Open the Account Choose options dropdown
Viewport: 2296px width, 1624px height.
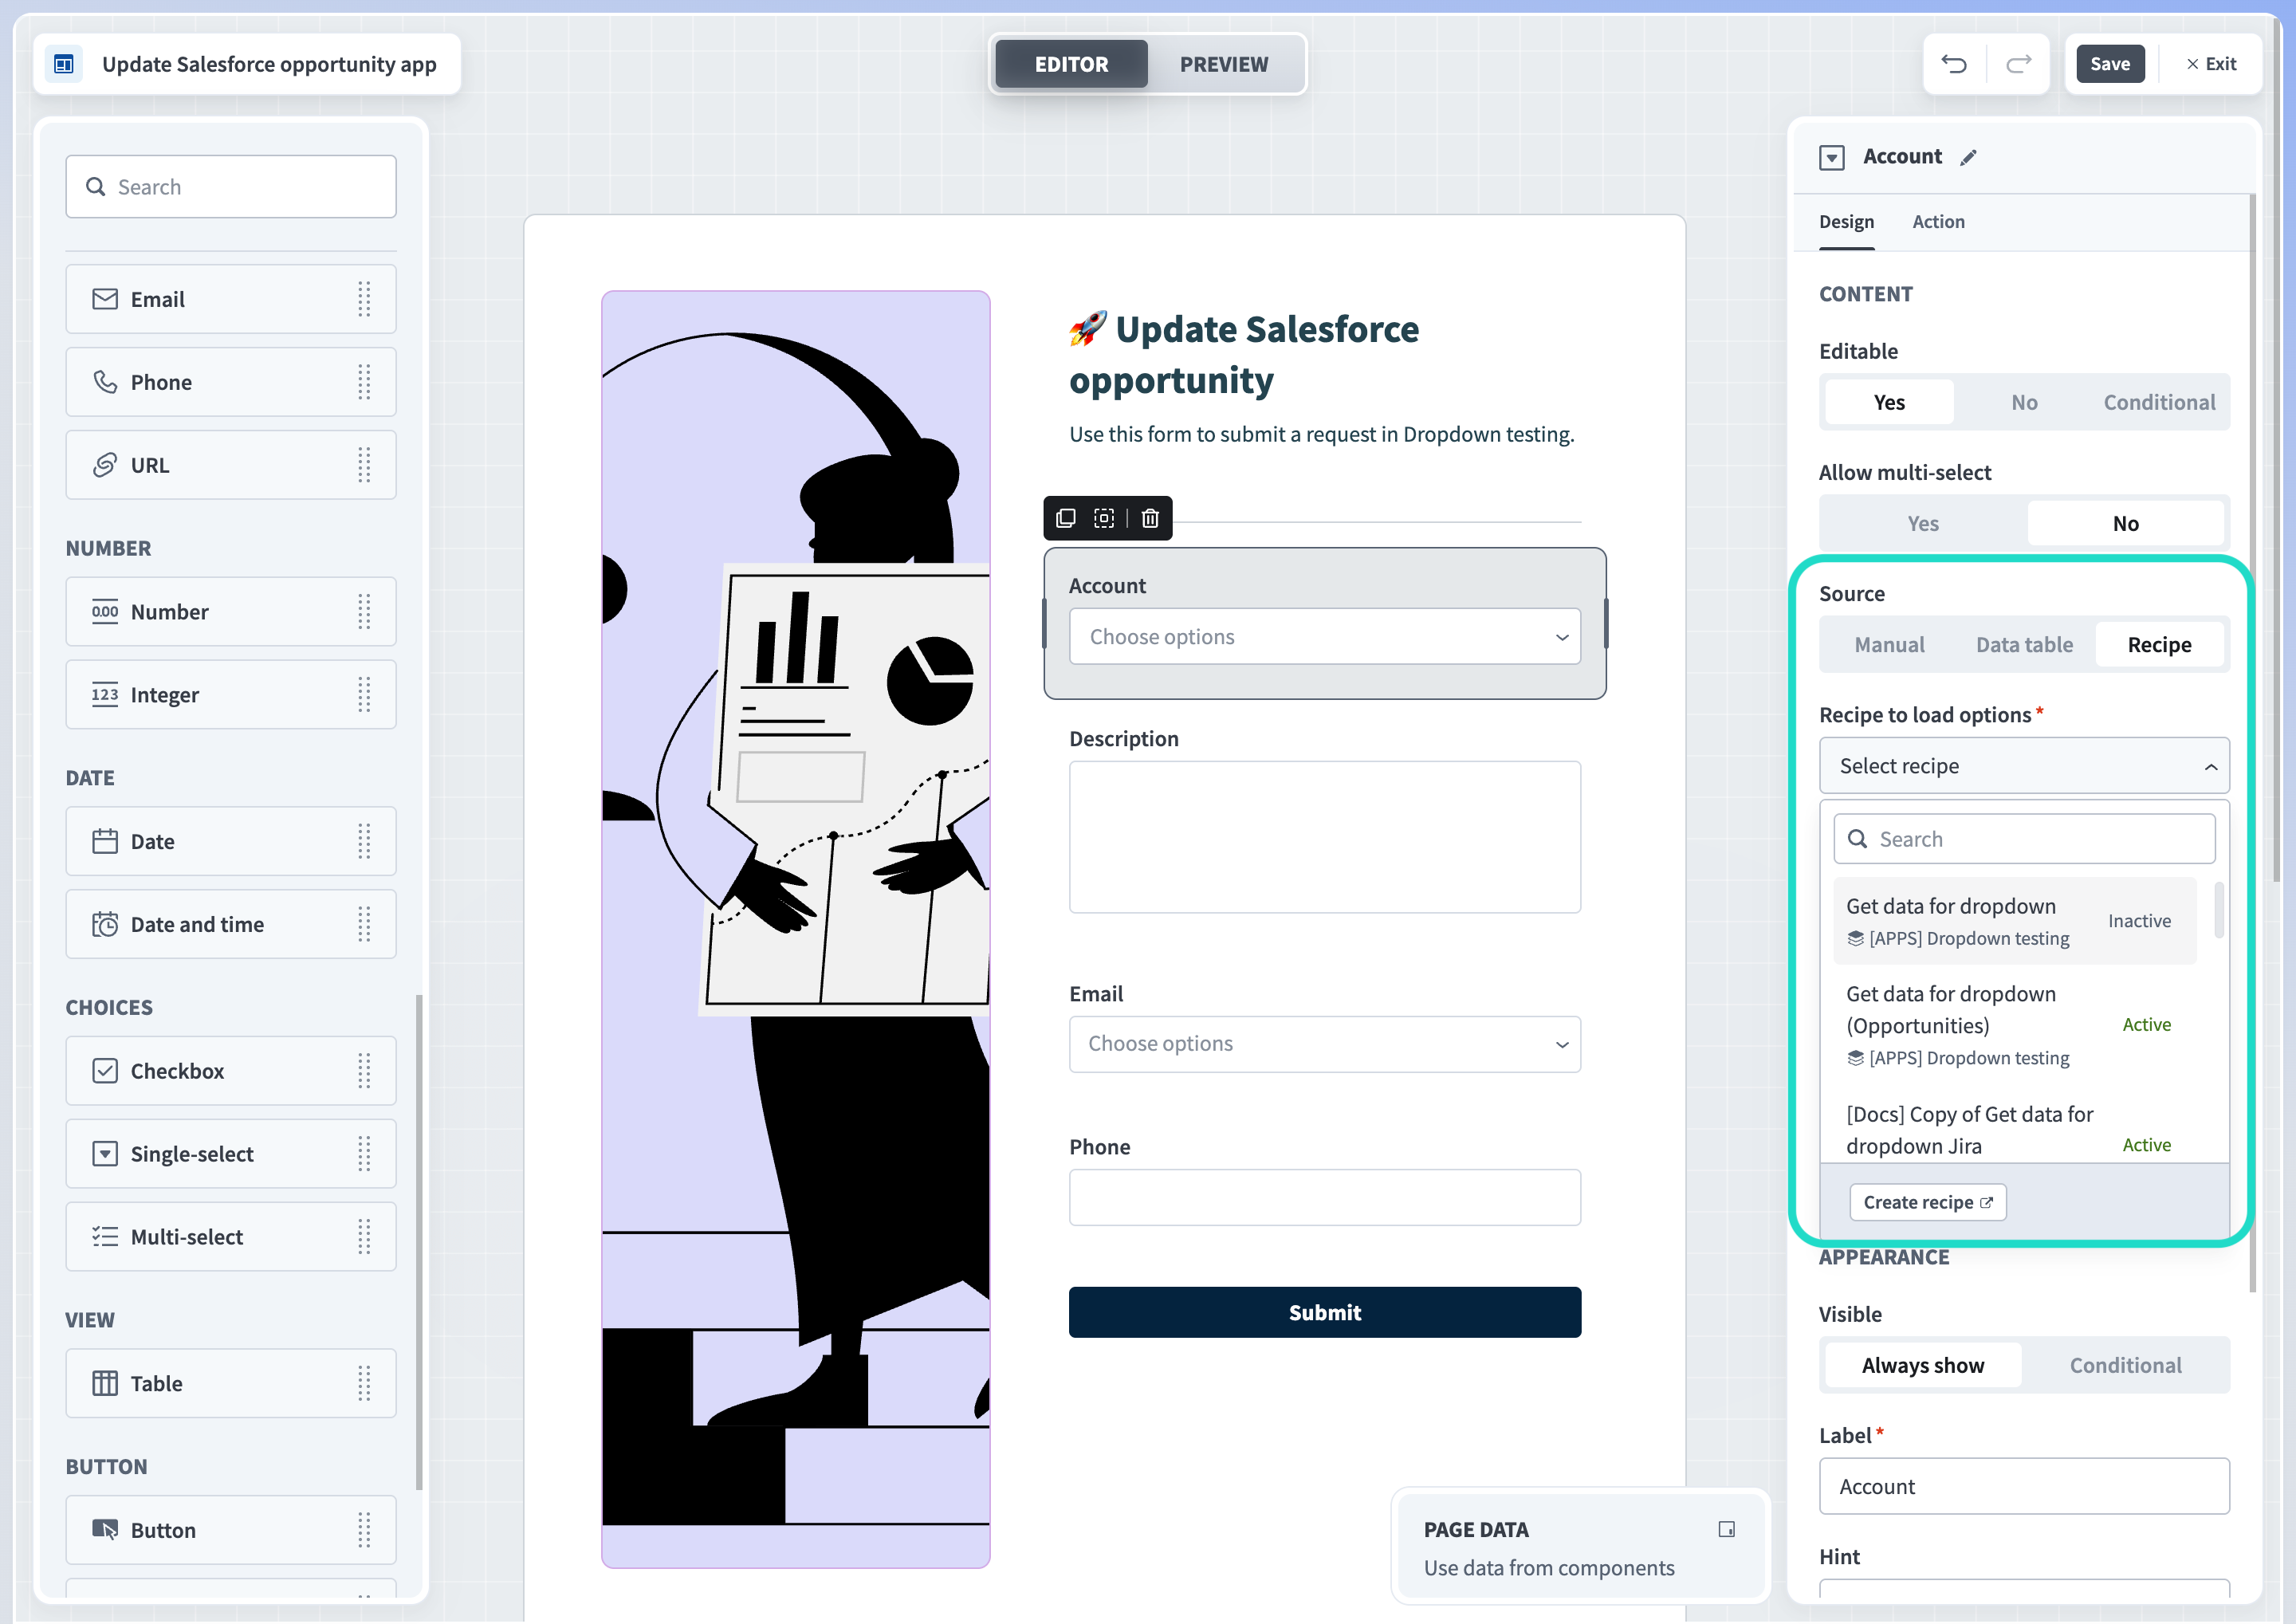(x=1325, y=637)
